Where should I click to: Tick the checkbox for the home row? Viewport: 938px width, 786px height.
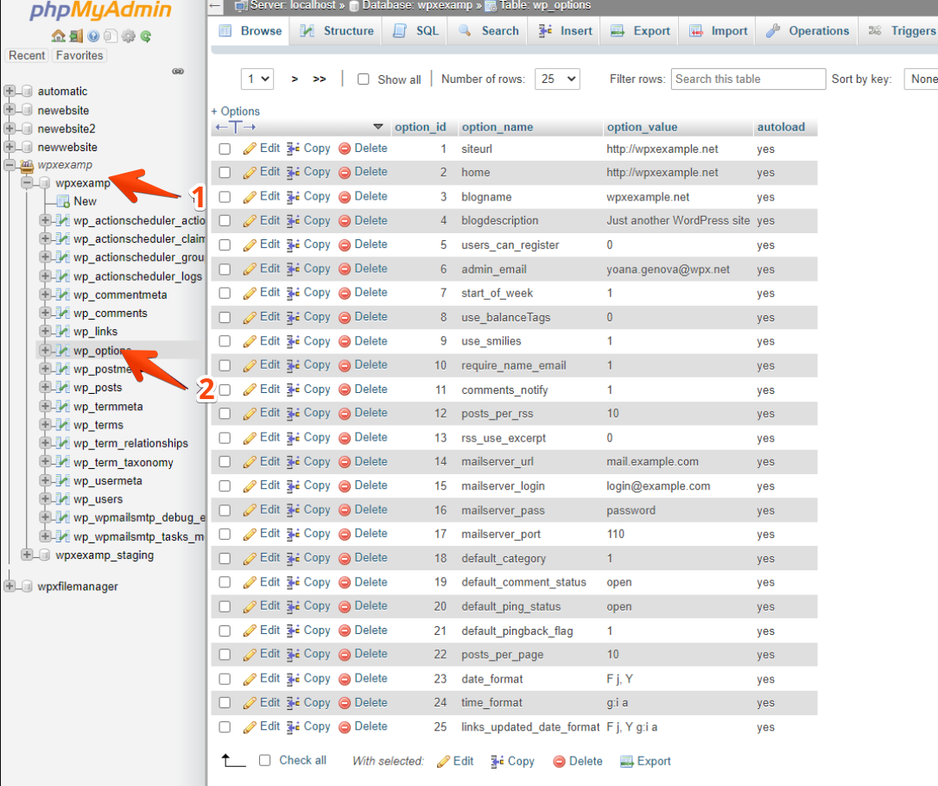225,173
